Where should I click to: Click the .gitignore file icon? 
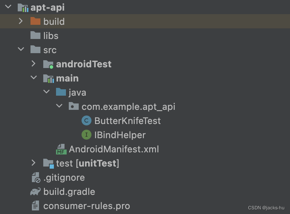(x=35, y=178)
